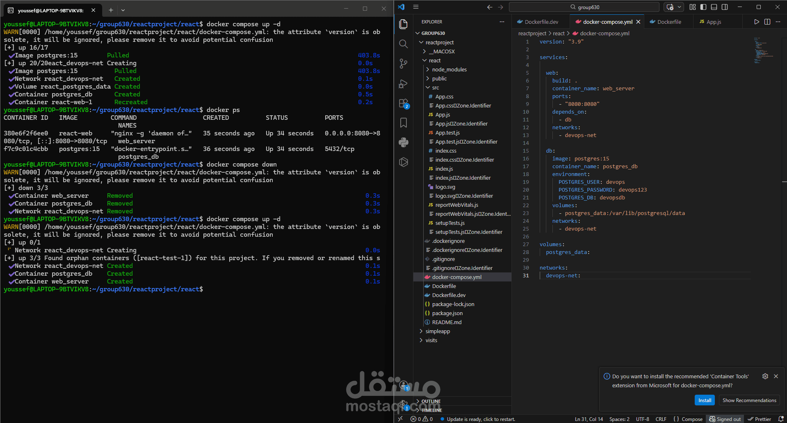The width and height of the screenshot is (787, 423).
Task: Open the Run and Debug view
Action: pos(404,83)
